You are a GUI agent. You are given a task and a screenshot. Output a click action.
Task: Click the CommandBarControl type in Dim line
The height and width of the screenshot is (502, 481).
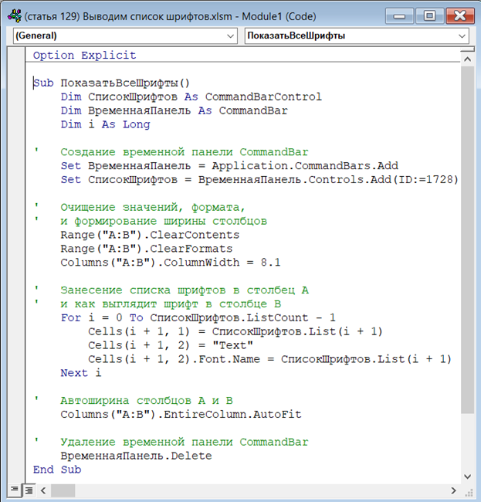[263, 97]
